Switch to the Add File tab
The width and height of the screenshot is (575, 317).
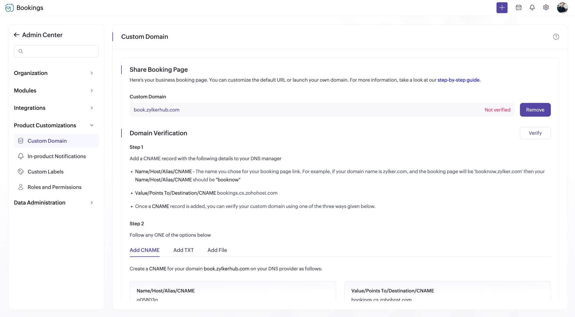coord(217,250)
